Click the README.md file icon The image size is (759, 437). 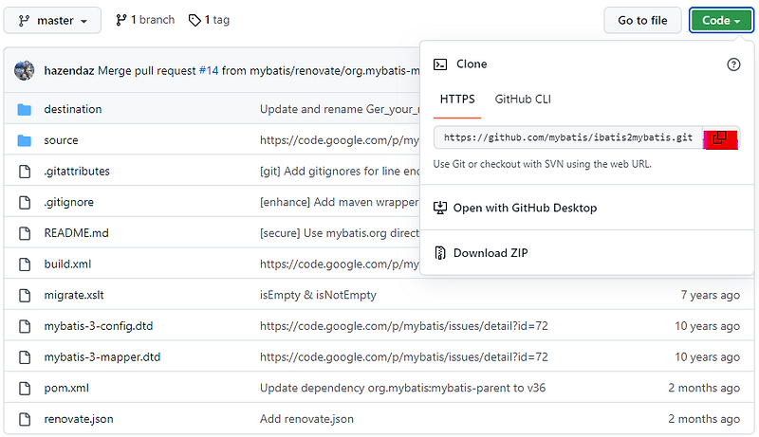[25, 233]
